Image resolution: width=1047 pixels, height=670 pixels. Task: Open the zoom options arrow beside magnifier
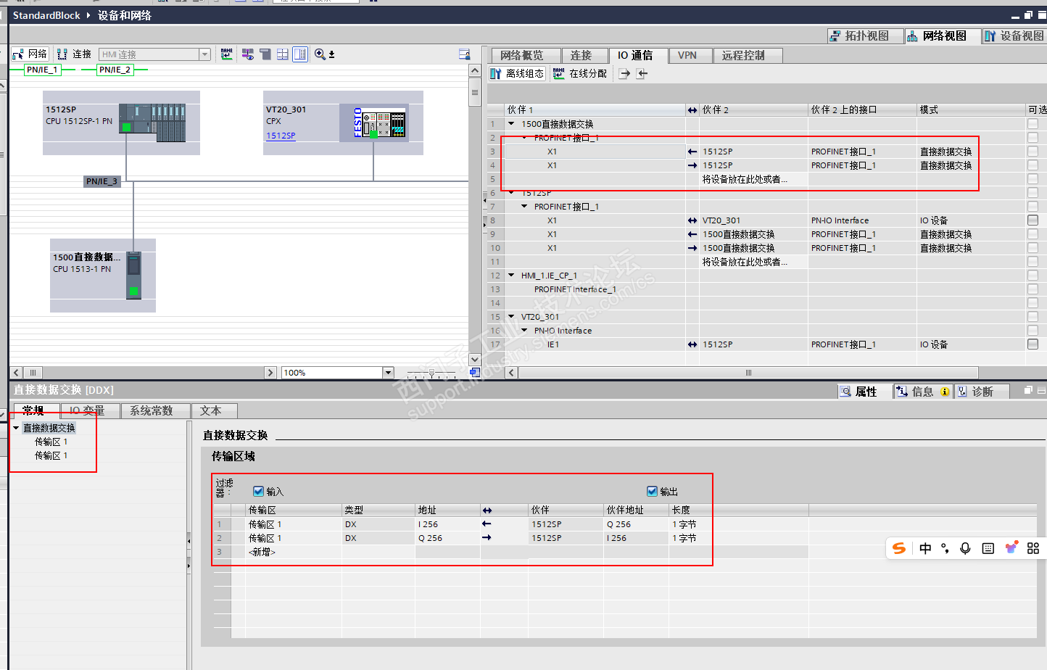332,54
